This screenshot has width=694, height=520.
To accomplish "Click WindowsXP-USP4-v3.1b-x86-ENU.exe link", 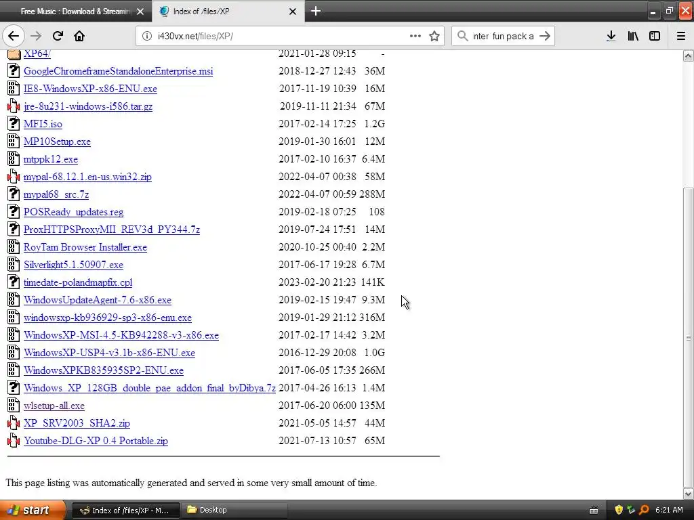I will [x=109, y=353].
